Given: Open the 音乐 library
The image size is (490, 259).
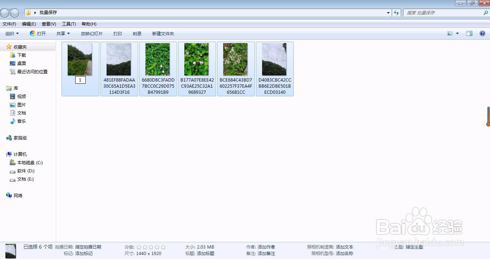Looking at the screenshot, I should 22,121.
